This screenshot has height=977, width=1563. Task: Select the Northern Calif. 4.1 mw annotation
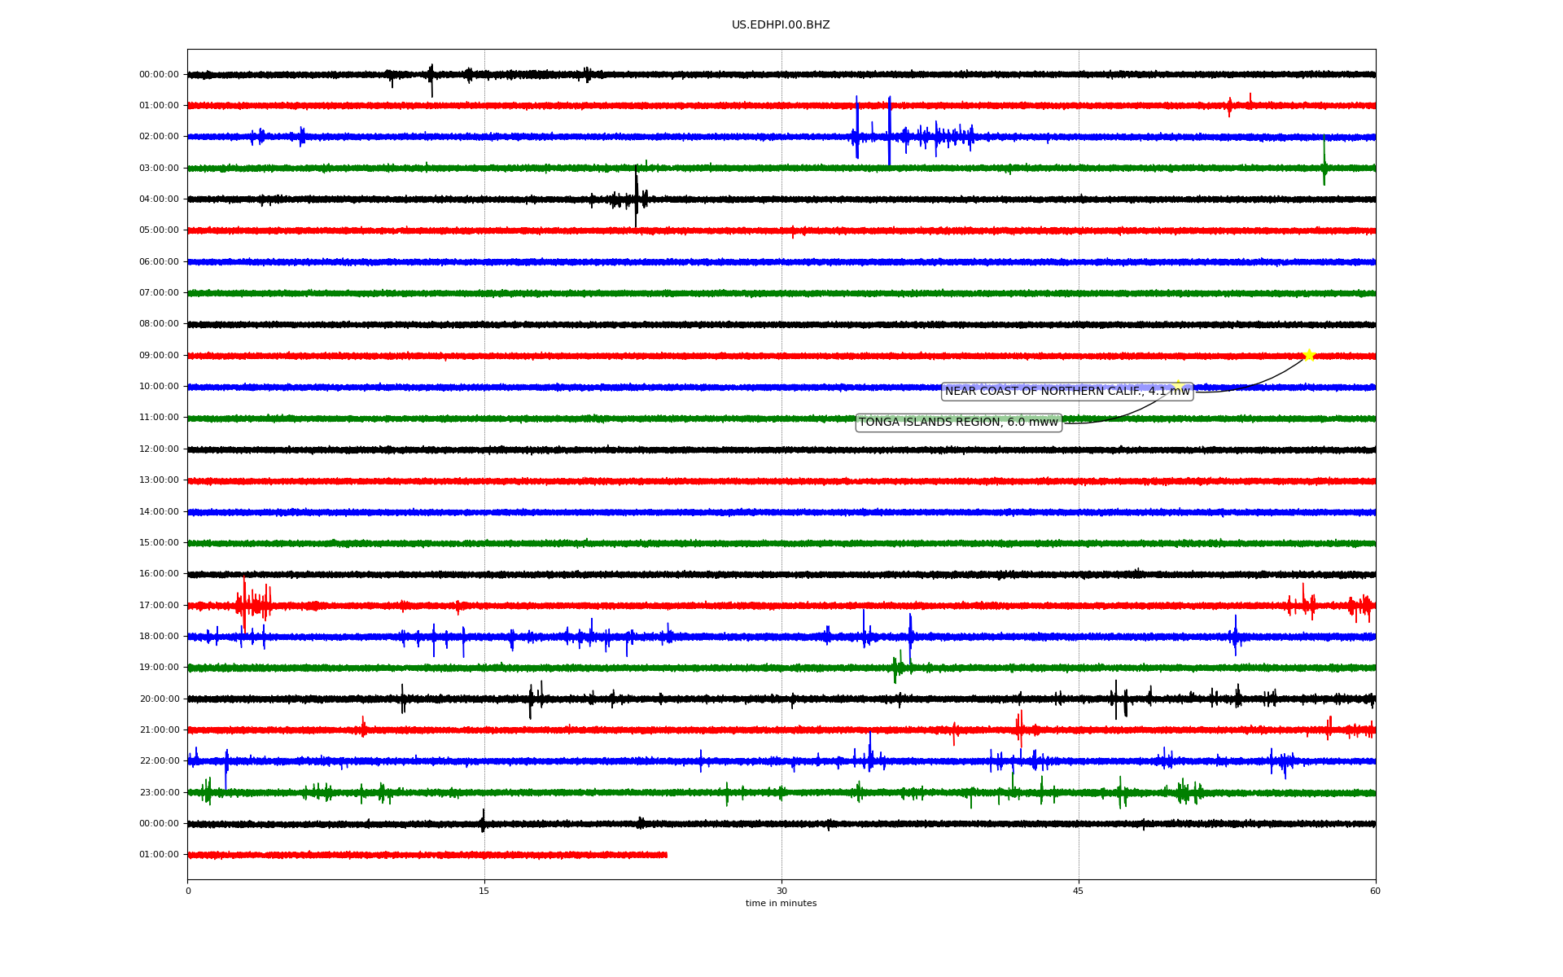coord(1066,392)
